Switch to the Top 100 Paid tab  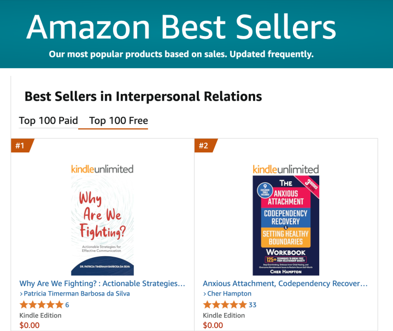click(48, 121)
